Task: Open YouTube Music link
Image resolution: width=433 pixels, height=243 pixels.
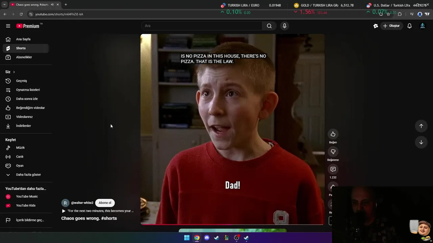Action: point(25,196)
